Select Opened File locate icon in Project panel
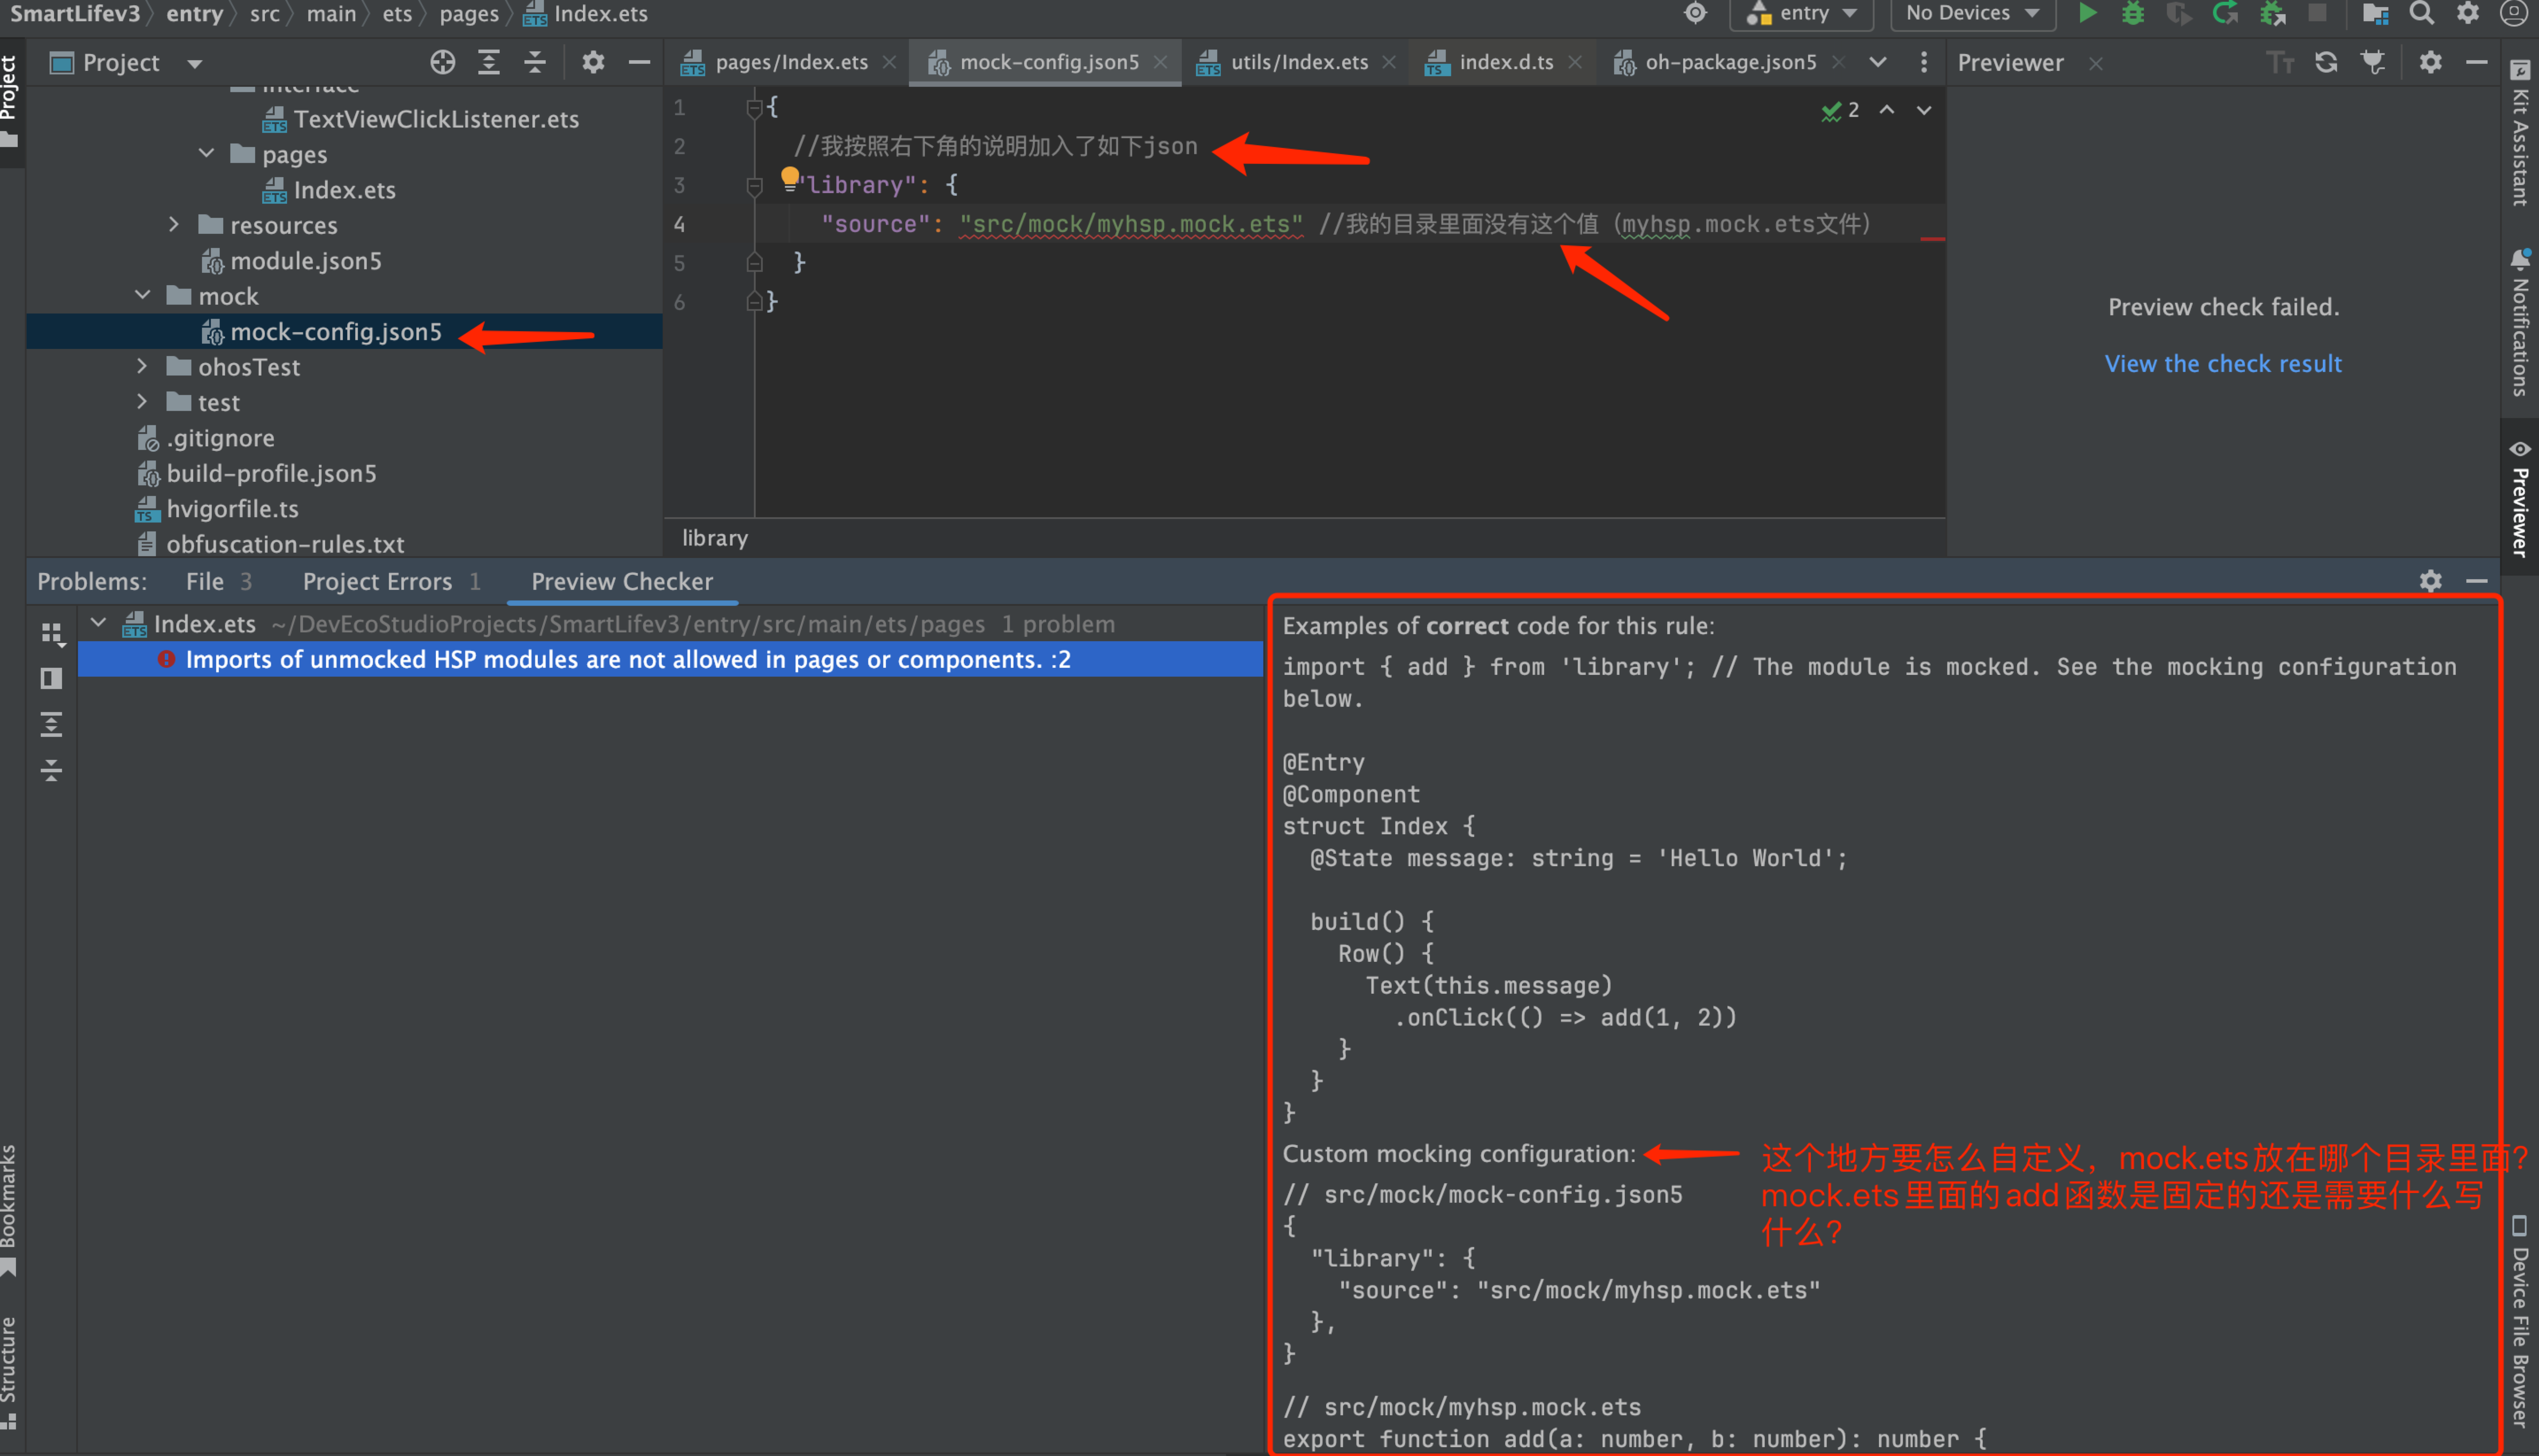The image size is (2539, 1456). (x=442, y=63)
